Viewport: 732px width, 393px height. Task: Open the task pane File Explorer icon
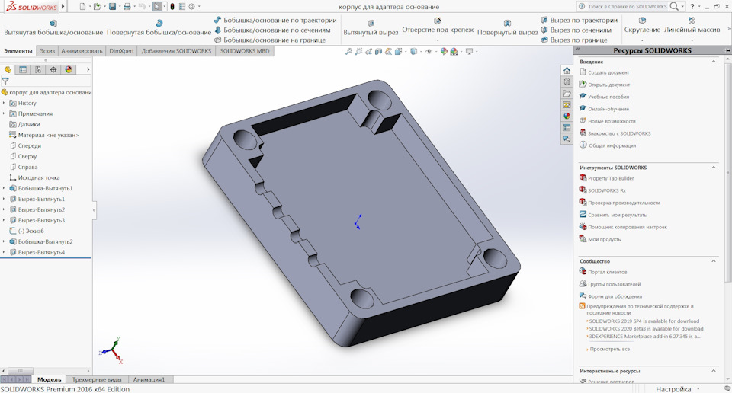(567, 93)
